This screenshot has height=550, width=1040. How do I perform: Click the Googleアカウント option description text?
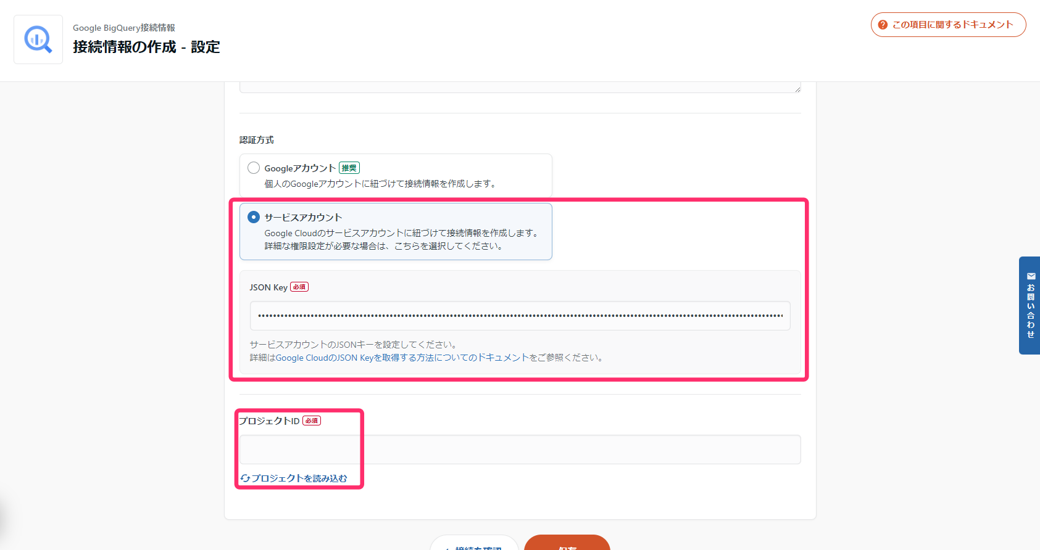pos(380,184)
